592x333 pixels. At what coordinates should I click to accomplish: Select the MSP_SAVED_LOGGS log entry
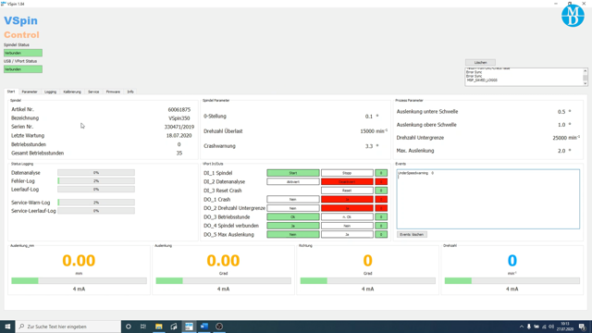coord(482,80)
